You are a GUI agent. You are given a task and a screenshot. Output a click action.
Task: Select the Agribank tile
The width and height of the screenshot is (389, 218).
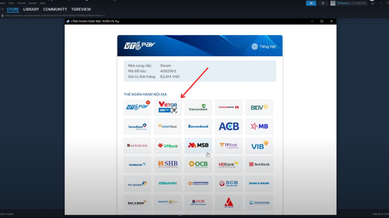137,145
